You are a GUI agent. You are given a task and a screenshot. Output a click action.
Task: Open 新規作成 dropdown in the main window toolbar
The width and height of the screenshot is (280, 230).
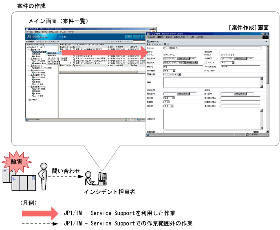click(30, 42)
